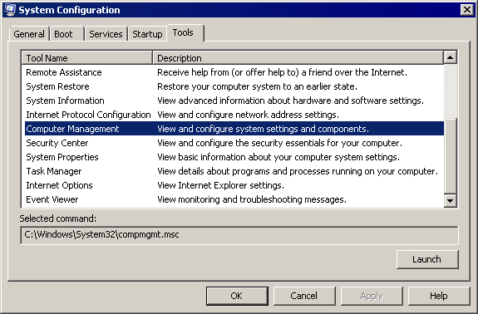
Task: Select the Internet Options tool
Action: pyautogui.click(x=234, y=185)
